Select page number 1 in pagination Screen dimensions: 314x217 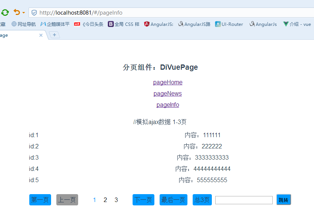pyautogui.click(x=95, y=200)
